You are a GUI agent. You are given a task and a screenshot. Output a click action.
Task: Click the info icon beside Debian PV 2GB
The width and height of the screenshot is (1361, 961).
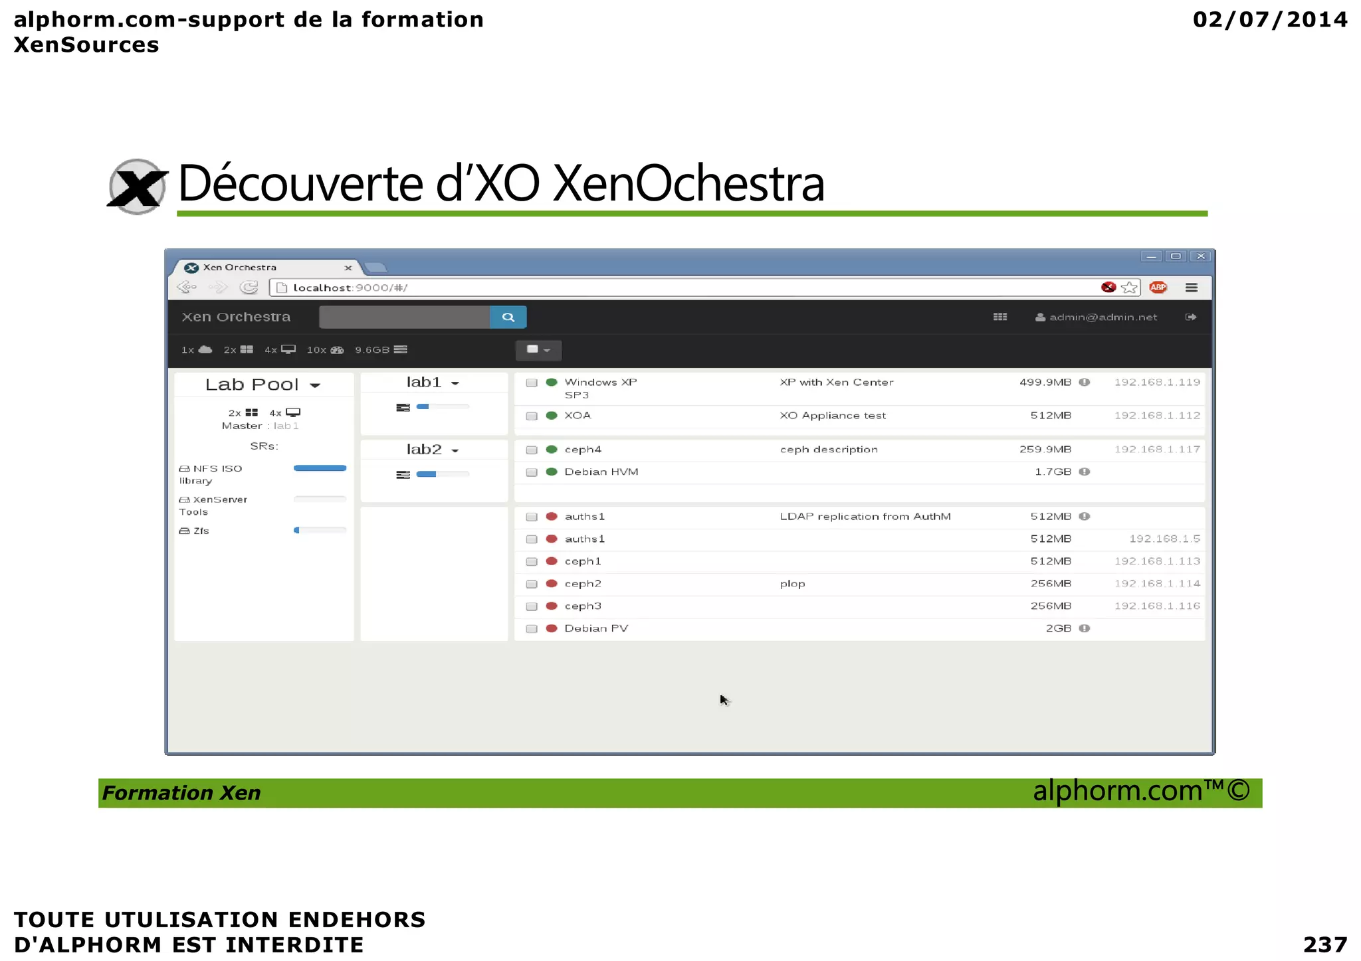[x=1085, y=628]
